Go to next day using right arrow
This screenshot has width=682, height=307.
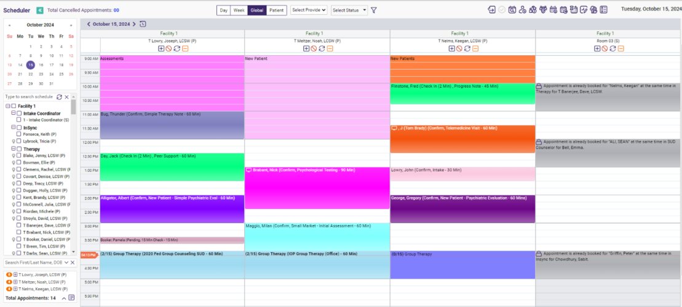click(134, 24)
